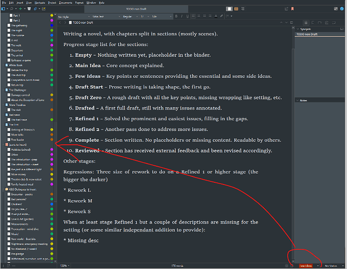347x269 pixels.
Task: Open the list style dropdown
Action: (x=229, y=16)
